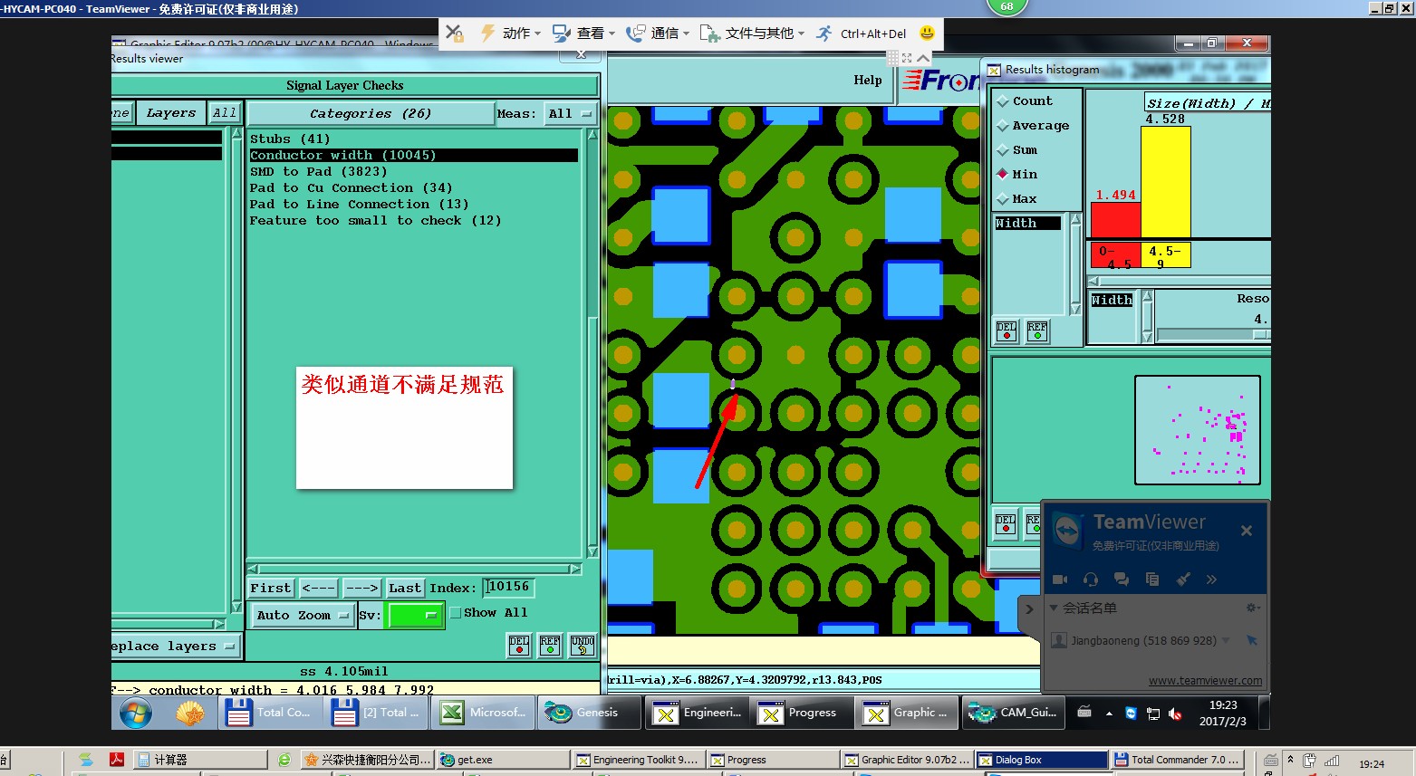
Task: Select Pad to Cu Connection (34)
Action: coord(352,187)
